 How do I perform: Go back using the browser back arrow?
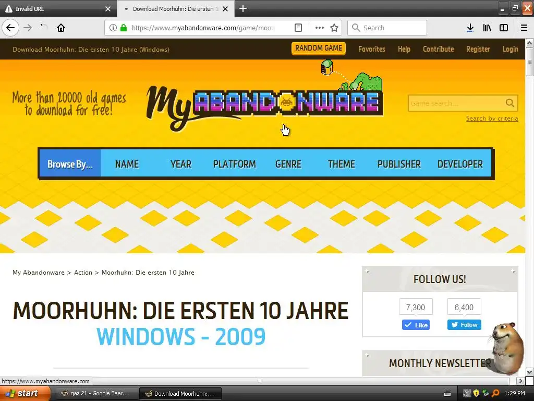10,28
